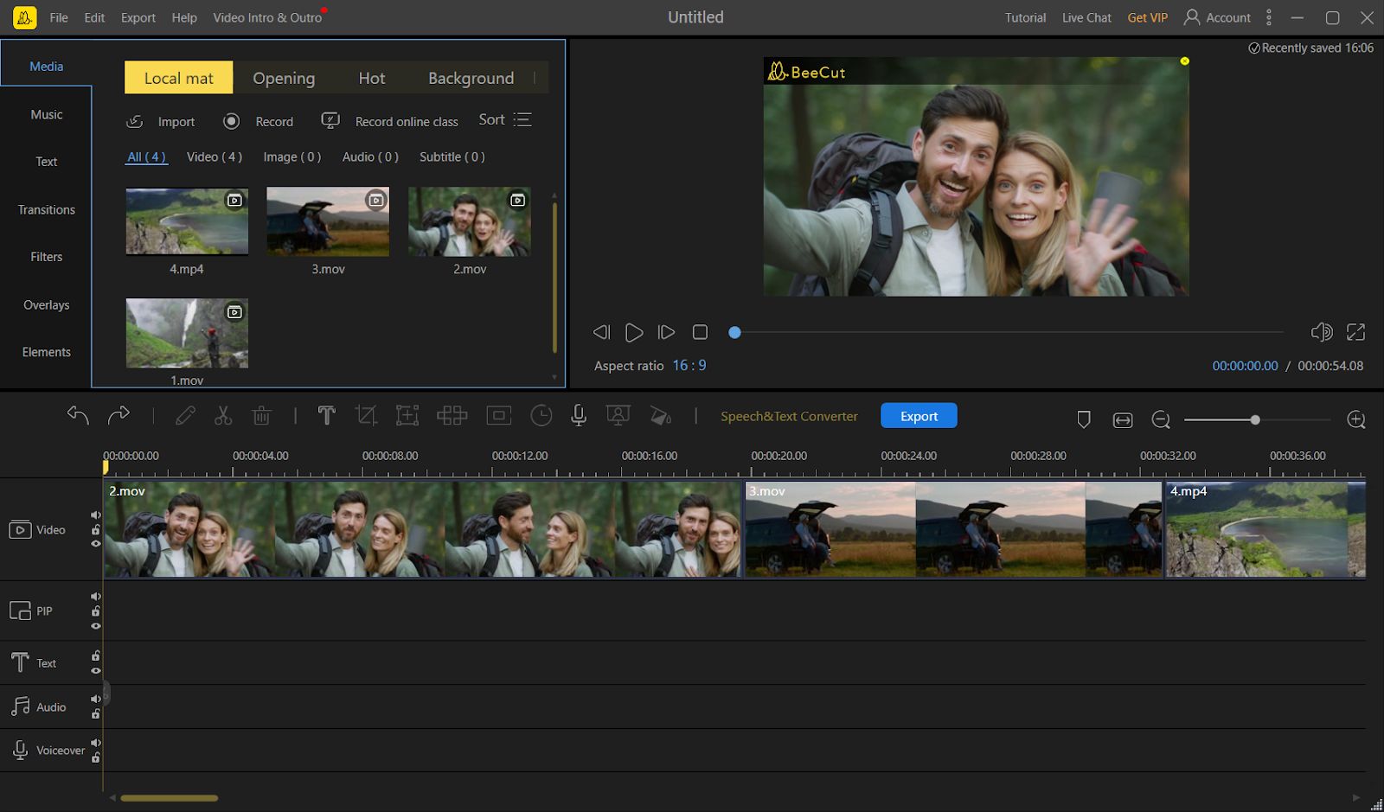Open the three-dot more options menu

pos(1269,17)
